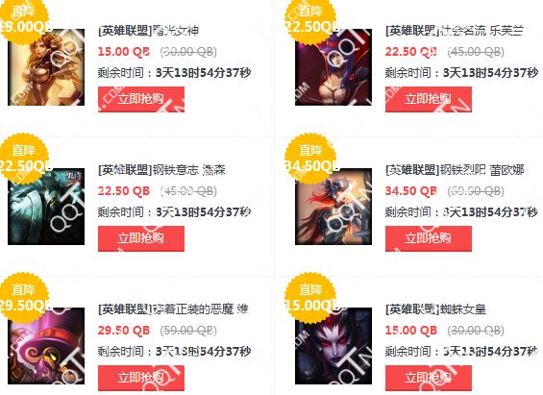
Task: Buy the 蜘蛛女皇 skin now
Action: click(x=429, y=378)
